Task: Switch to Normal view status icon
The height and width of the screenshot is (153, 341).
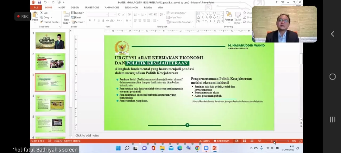Action: click(x=237, y=141)
